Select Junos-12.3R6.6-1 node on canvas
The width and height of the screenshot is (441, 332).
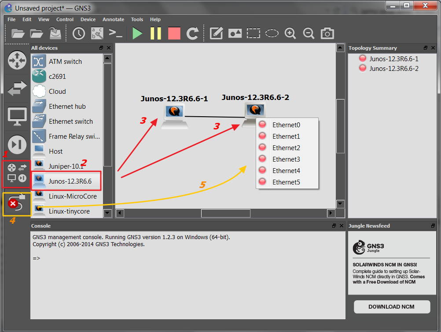tap(175, 116)
